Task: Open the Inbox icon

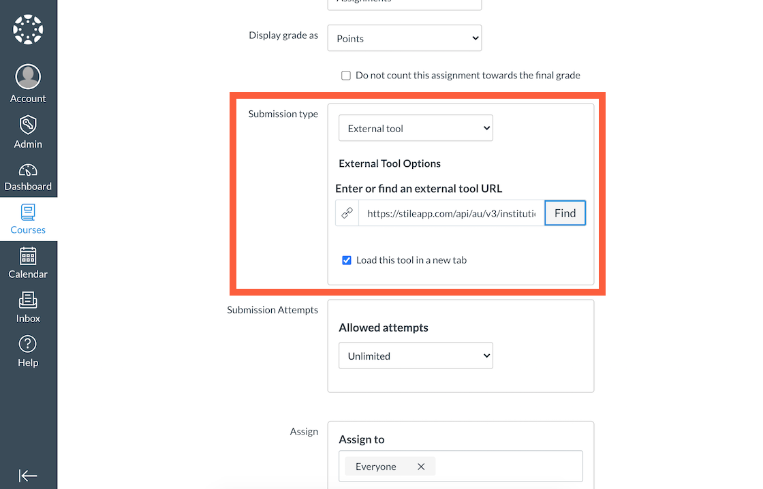Action: [28, 300]
